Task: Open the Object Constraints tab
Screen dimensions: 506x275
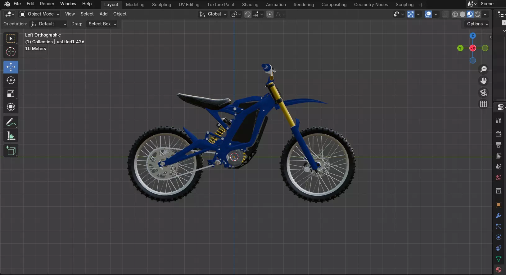Action: pos(499,248)
